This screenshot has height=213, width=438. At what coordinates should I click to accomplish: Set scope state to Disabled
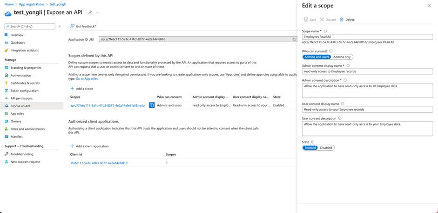tap(326, 148)
